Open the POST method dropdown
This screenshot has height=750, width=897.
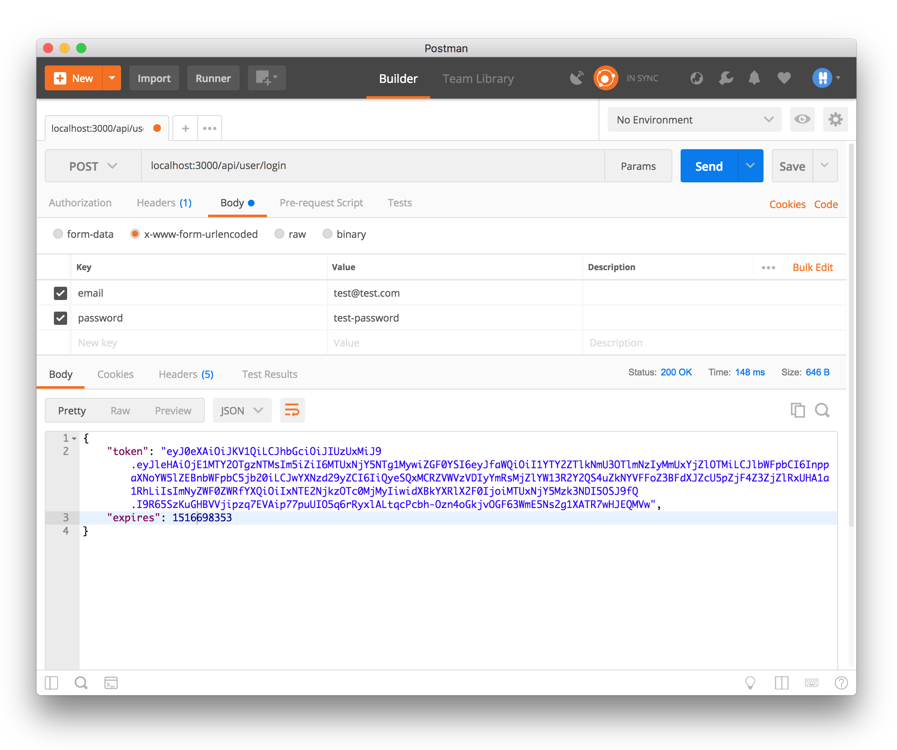(x=93, y=166)
